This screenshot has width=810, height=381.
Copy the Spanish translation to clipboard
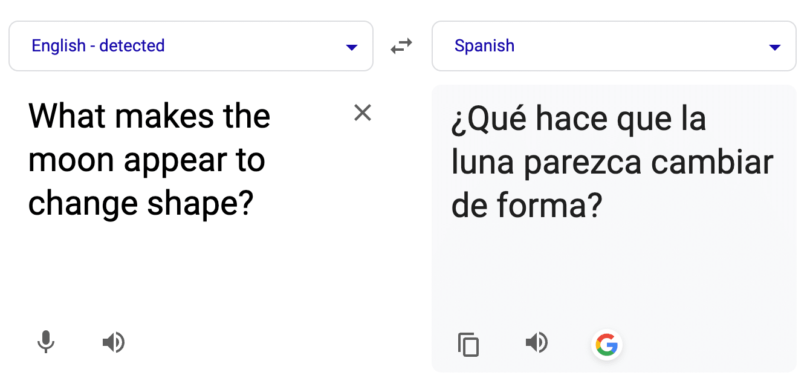468,345
